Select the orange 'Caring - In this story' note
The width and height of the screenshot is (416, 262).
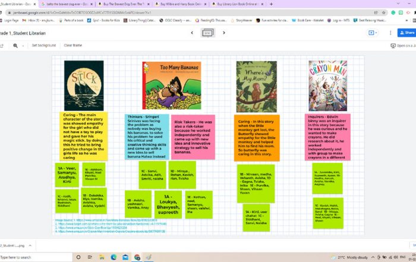(x=257, y=138)
